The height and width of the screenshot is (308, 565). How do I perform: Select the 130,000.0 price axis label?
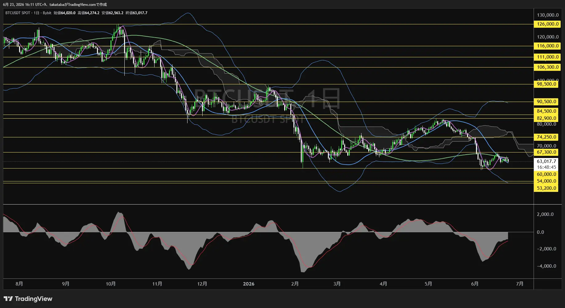click(x=548, y=15)
